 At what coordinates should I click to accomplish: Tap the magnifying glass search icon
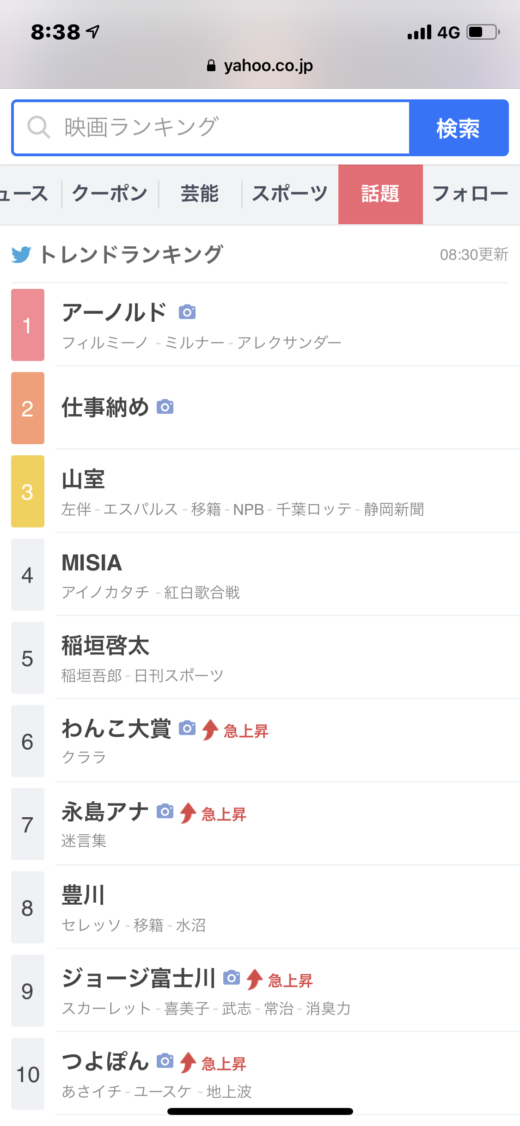point(38,127)
